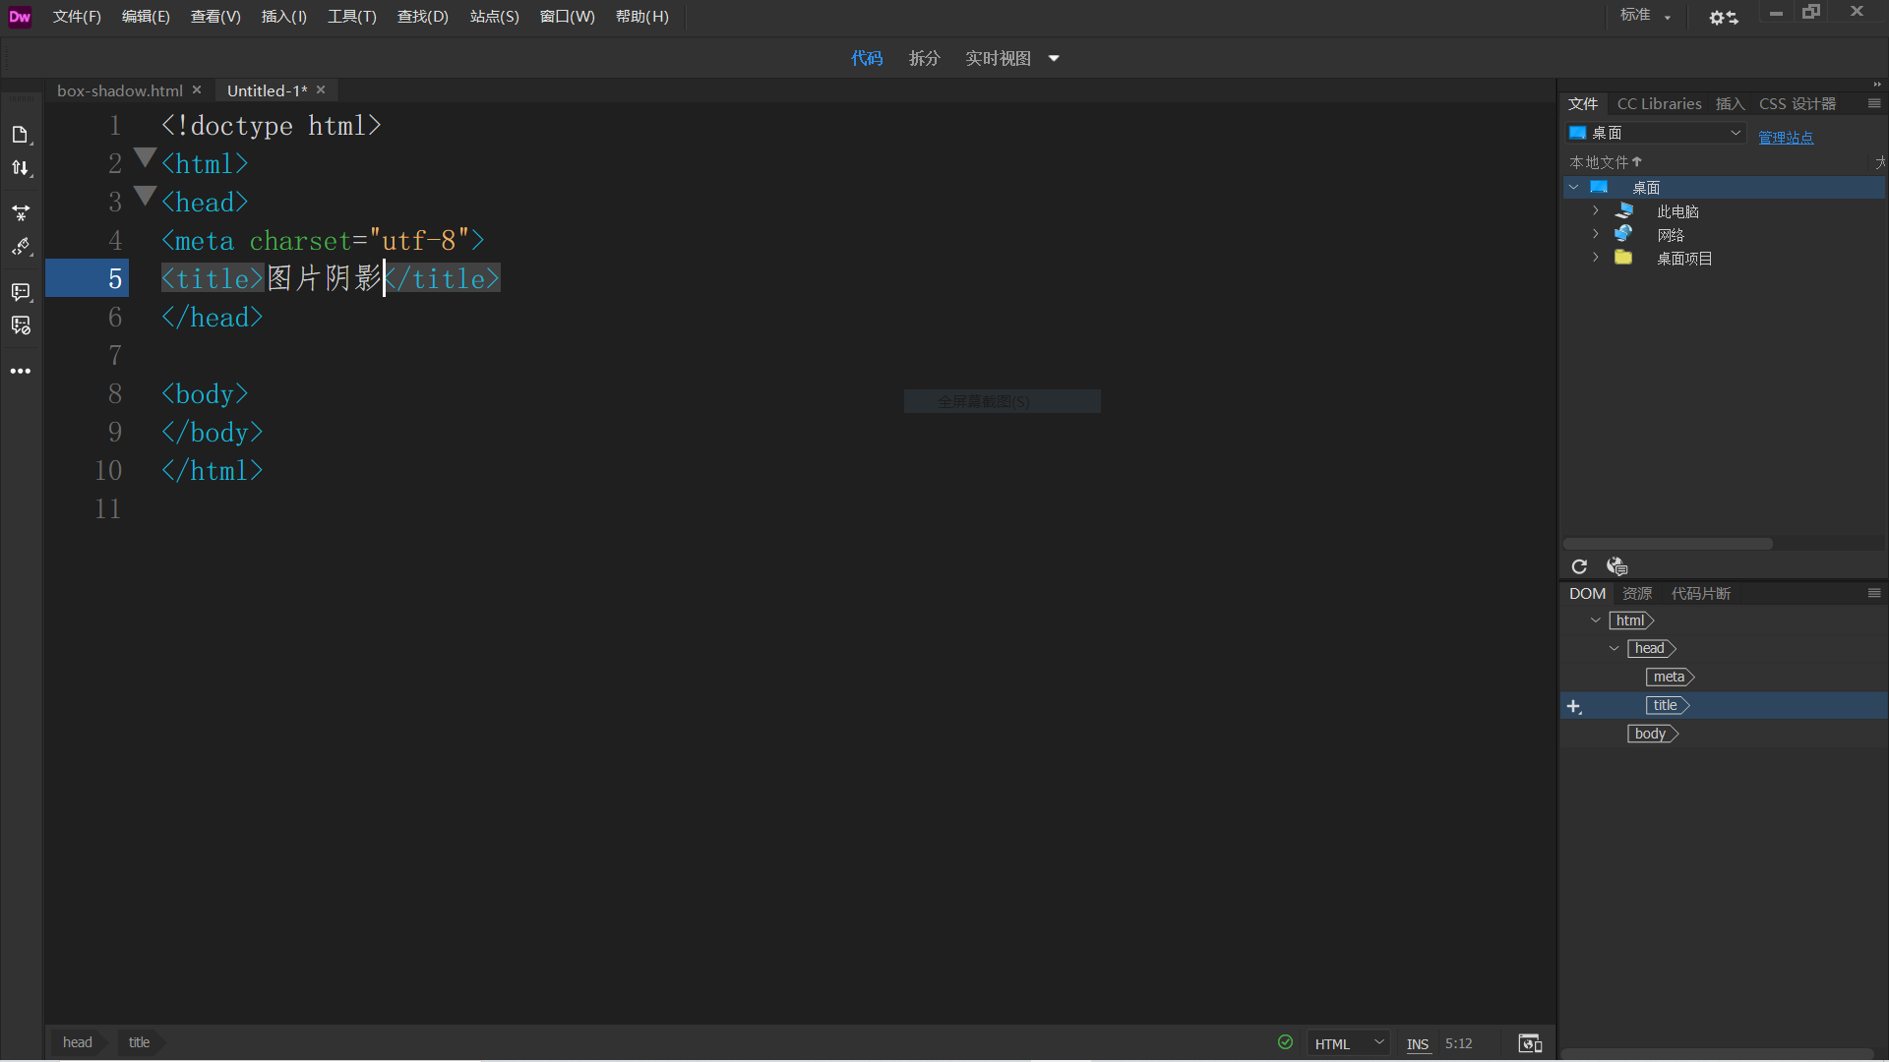1889x1062 pixels.
Task: Open the HTML document type dropdown
Action: (x=1348, y=1043)
